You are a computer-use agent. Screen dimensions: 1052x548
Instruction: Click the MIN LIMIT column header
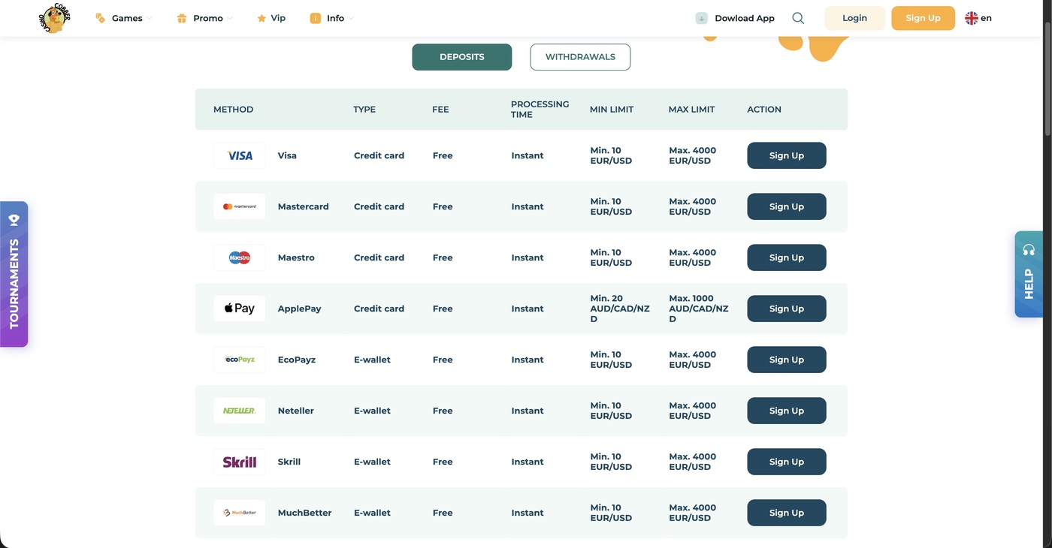(x=612, y=110)
